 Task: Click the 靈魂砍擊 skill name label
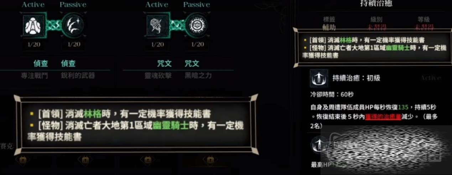click(158, 75)
